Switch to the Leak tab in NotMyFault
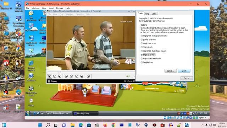 click(154, 14)
